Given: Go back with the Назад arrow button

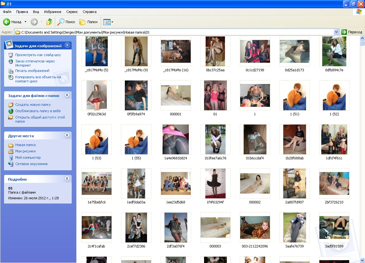Looking at the screenshot, I should tap(12, 22).
